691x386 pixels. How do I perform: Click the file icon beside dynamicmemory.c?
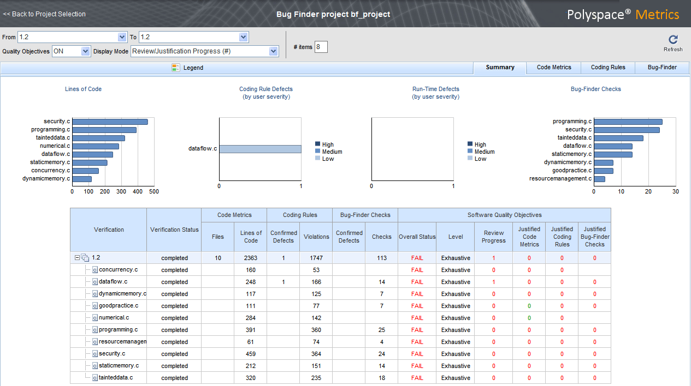tap(95, 294)
